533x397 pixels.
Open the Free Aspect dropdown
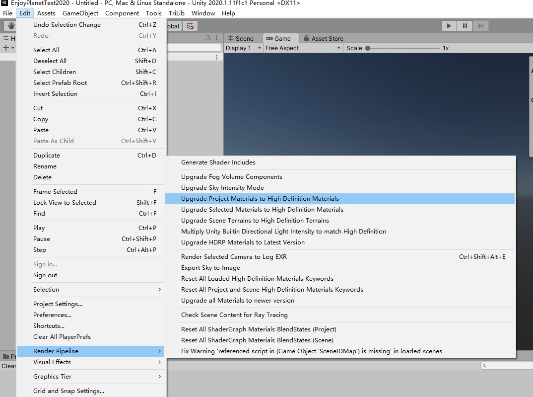[303, 48]
